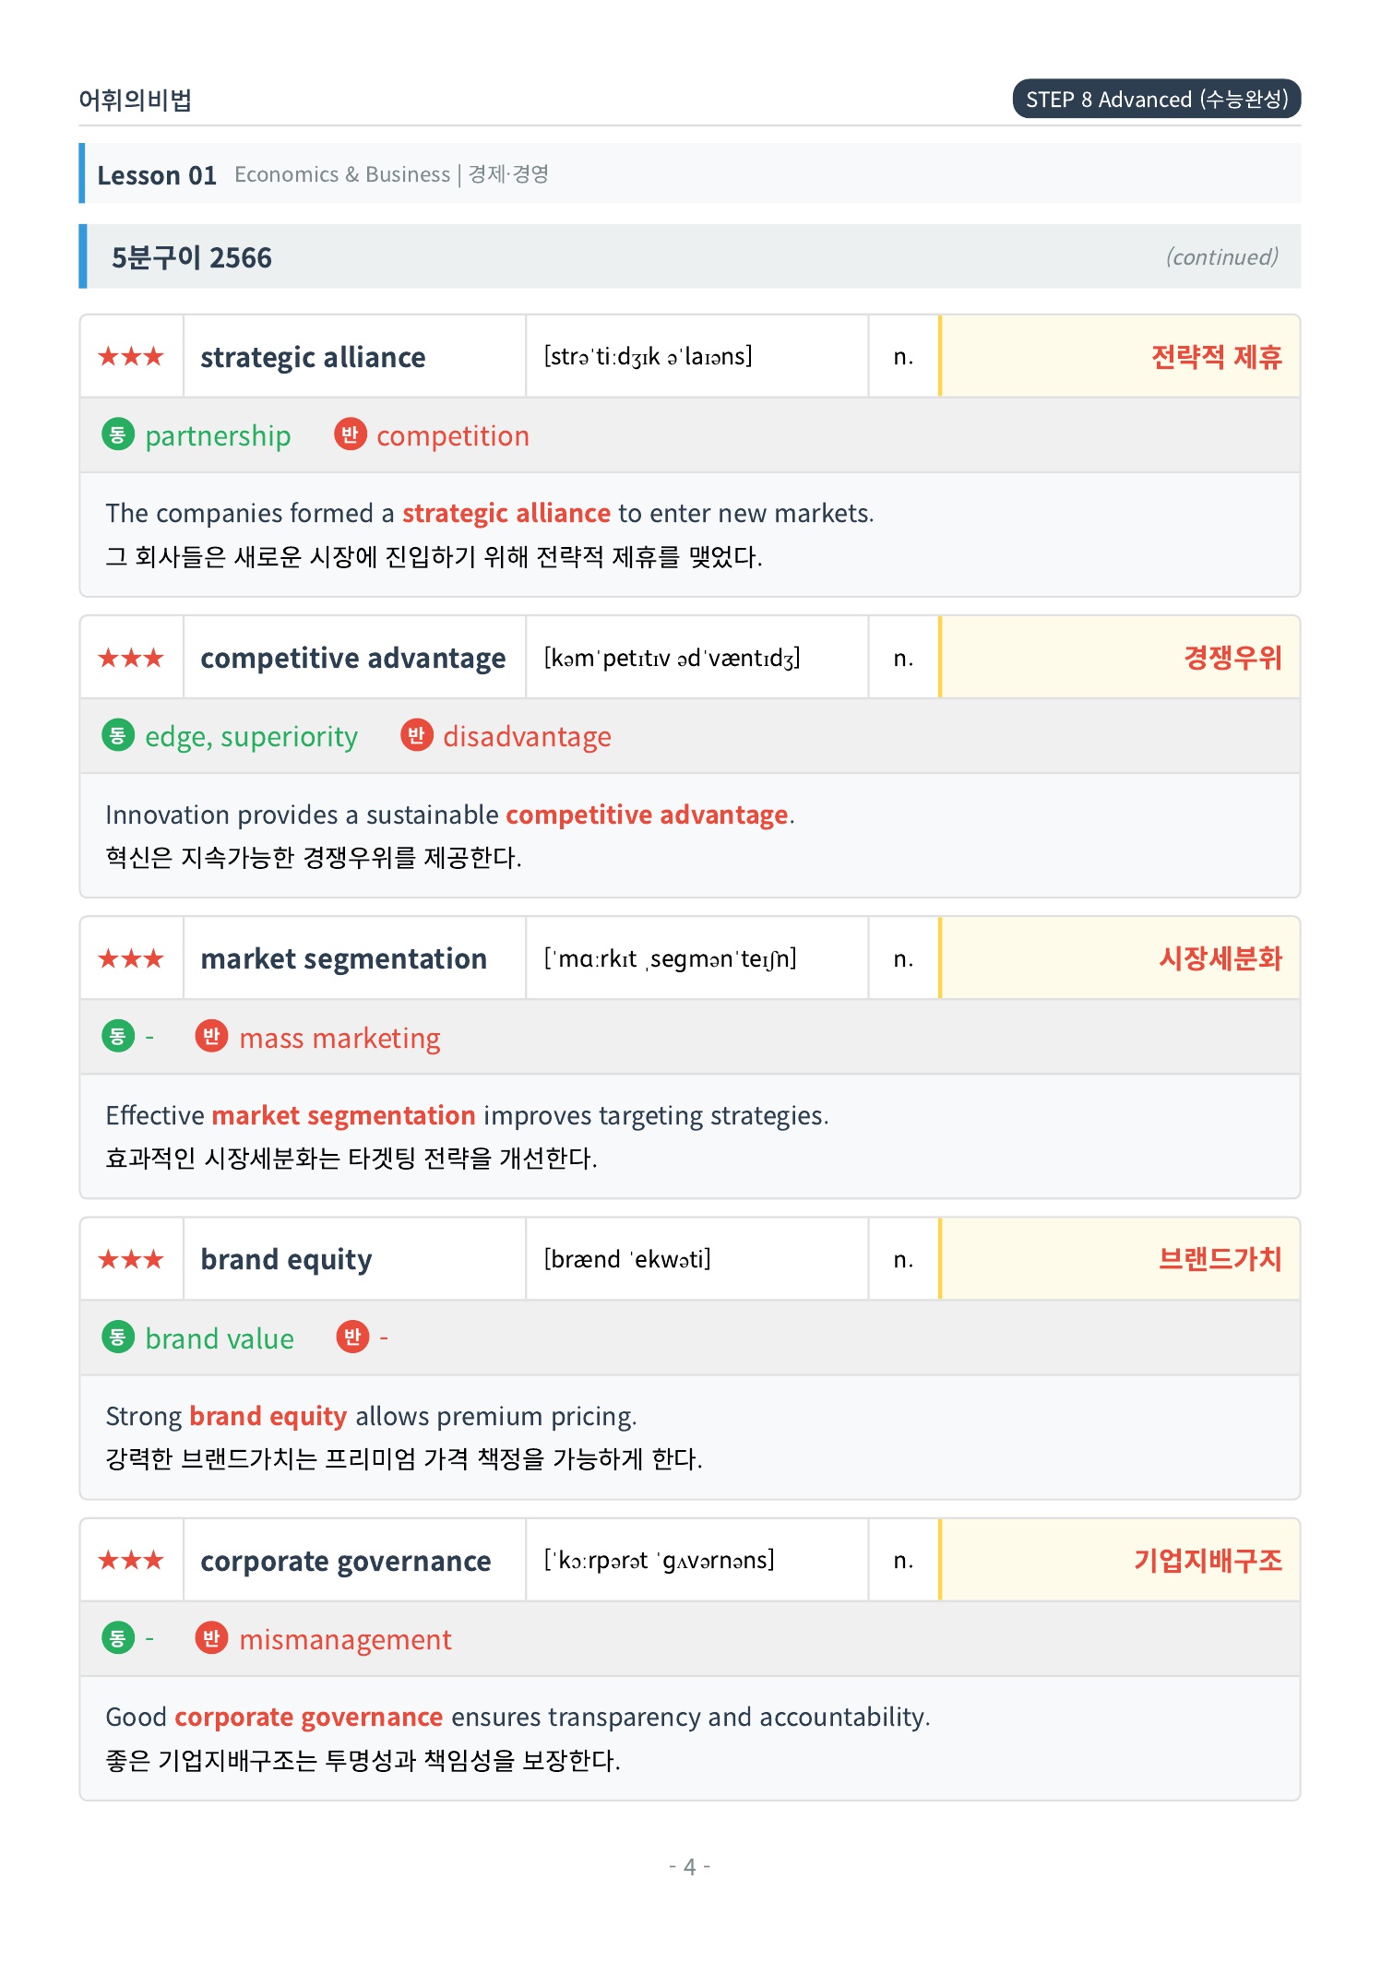The image size is (1381, 1962).
Task: Click the three stars beside brand equity
Action: [131, 1259]
